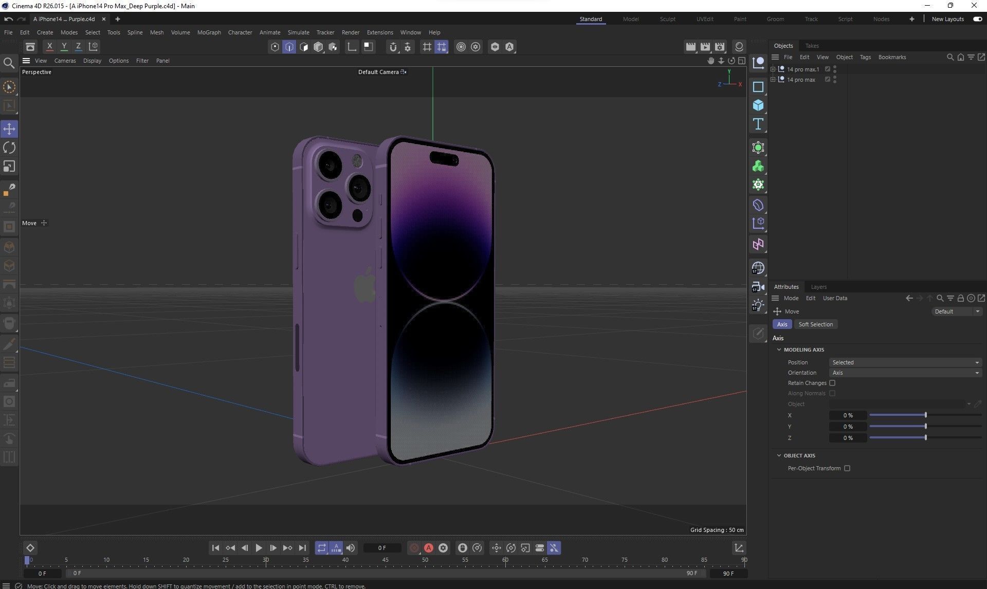987x589 pixels.
Task: Enable Per-Object Transform checkbox
Action: click(847, 468)
